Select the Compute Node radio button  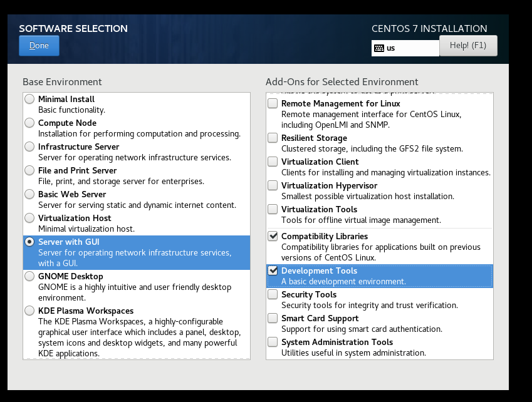tap(29, 123)
